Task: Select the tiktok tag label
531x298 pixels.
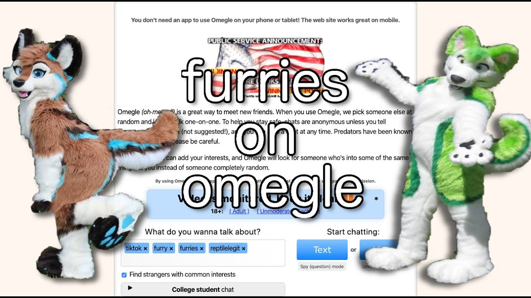Action: [134, 248]
